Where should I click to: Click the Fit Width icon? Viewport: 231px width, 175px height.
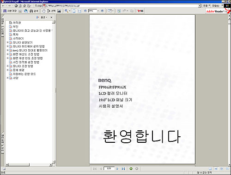(79, 11)
